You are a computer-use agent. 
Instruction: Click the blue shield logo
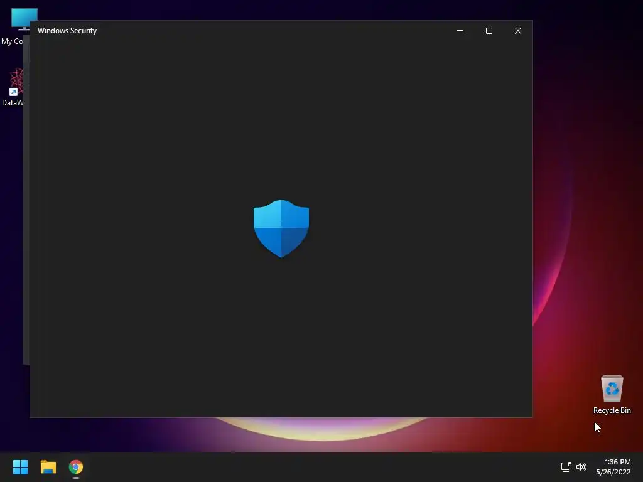(281, 228)
